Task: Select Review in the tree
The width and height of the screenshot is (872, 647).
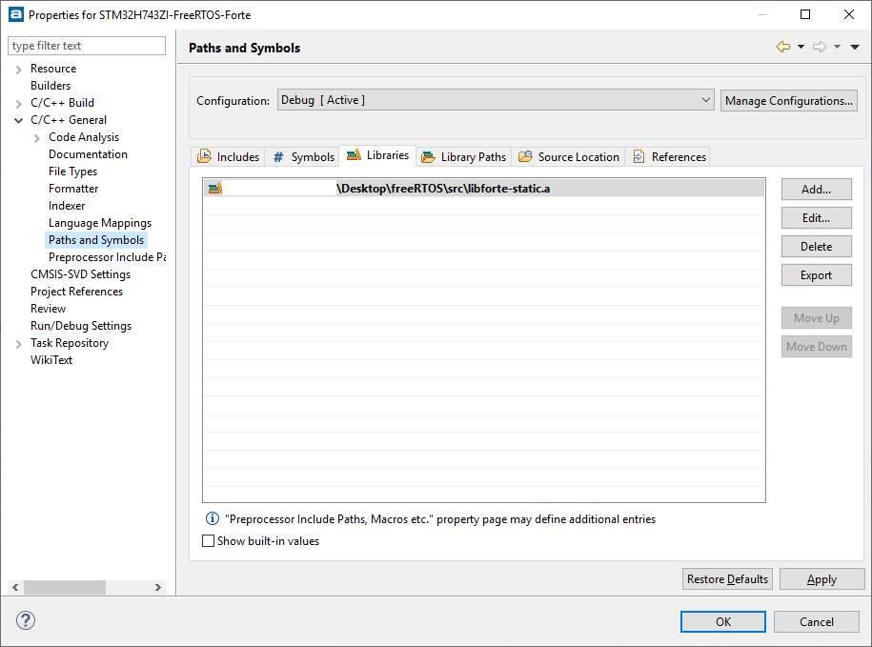Action: (x=49, y=309)
